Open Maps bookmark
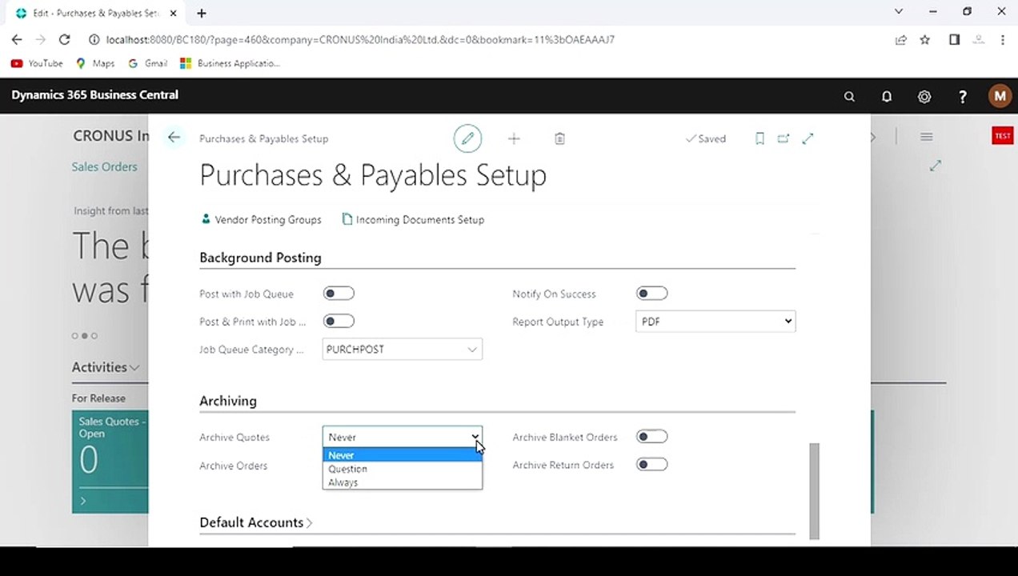The width and height of the screenshot is (1018, 576). pos(95,63)
